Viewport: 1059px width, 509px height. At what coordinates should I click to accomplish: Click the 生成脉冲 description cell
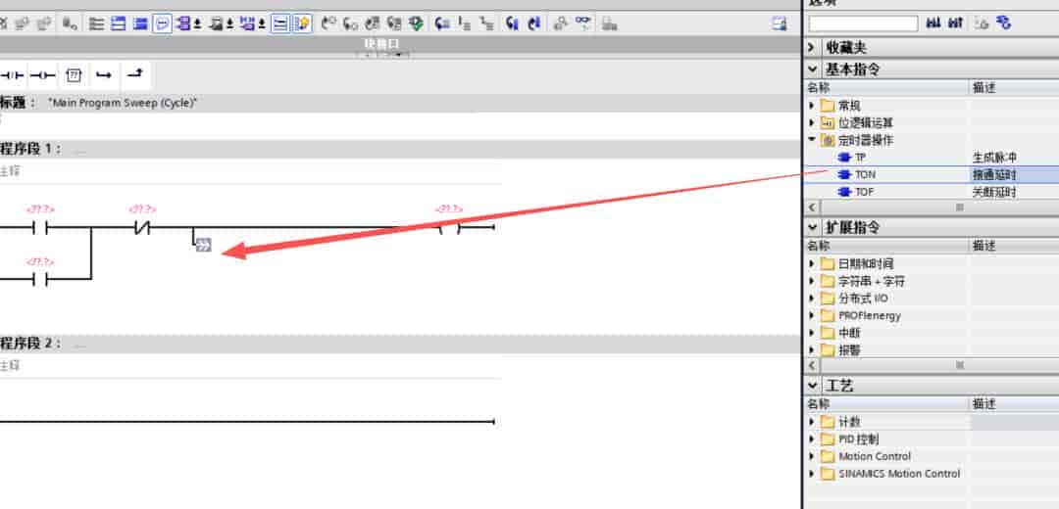coord(994,157)
